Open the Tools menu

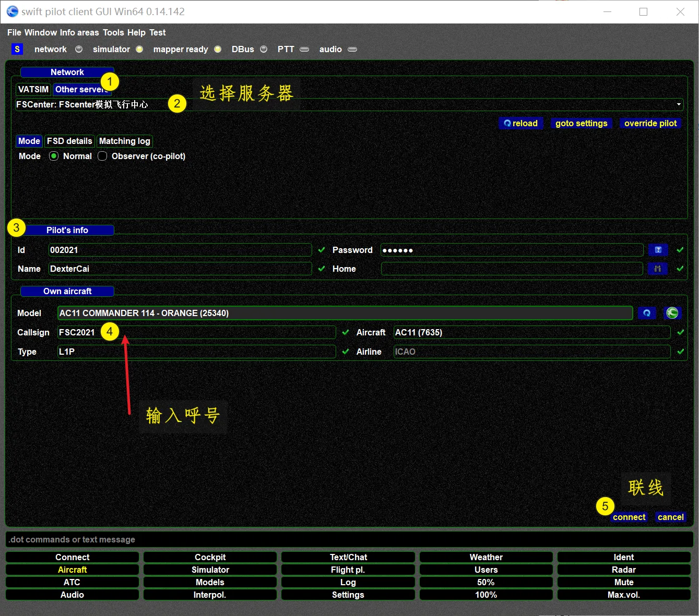coord(113,32)
